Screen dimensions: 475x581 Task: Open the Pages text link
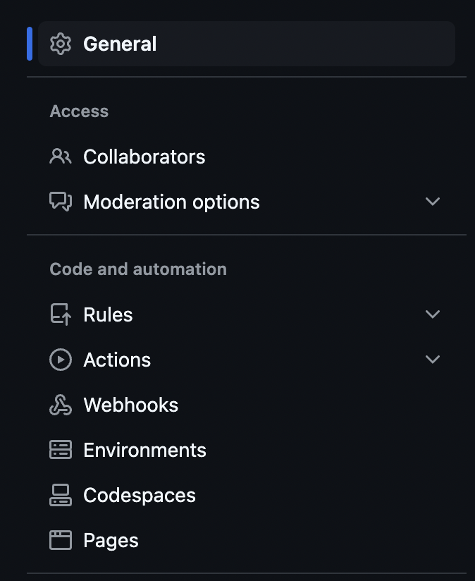point(111,540)
